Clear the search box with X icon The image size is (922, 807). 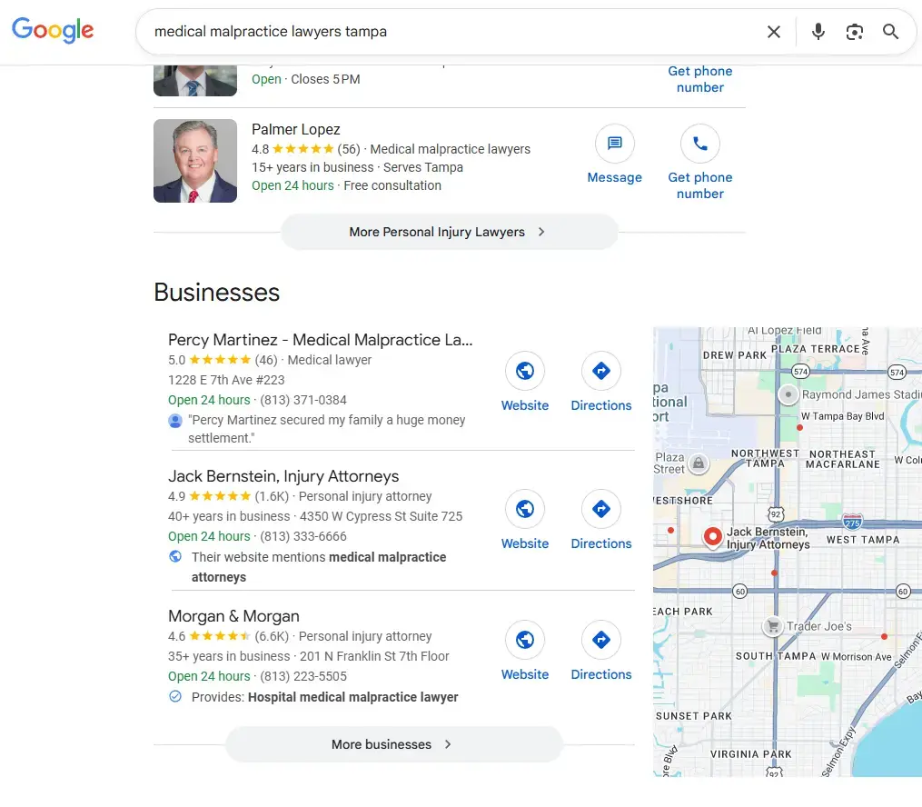tap(773, 32)
